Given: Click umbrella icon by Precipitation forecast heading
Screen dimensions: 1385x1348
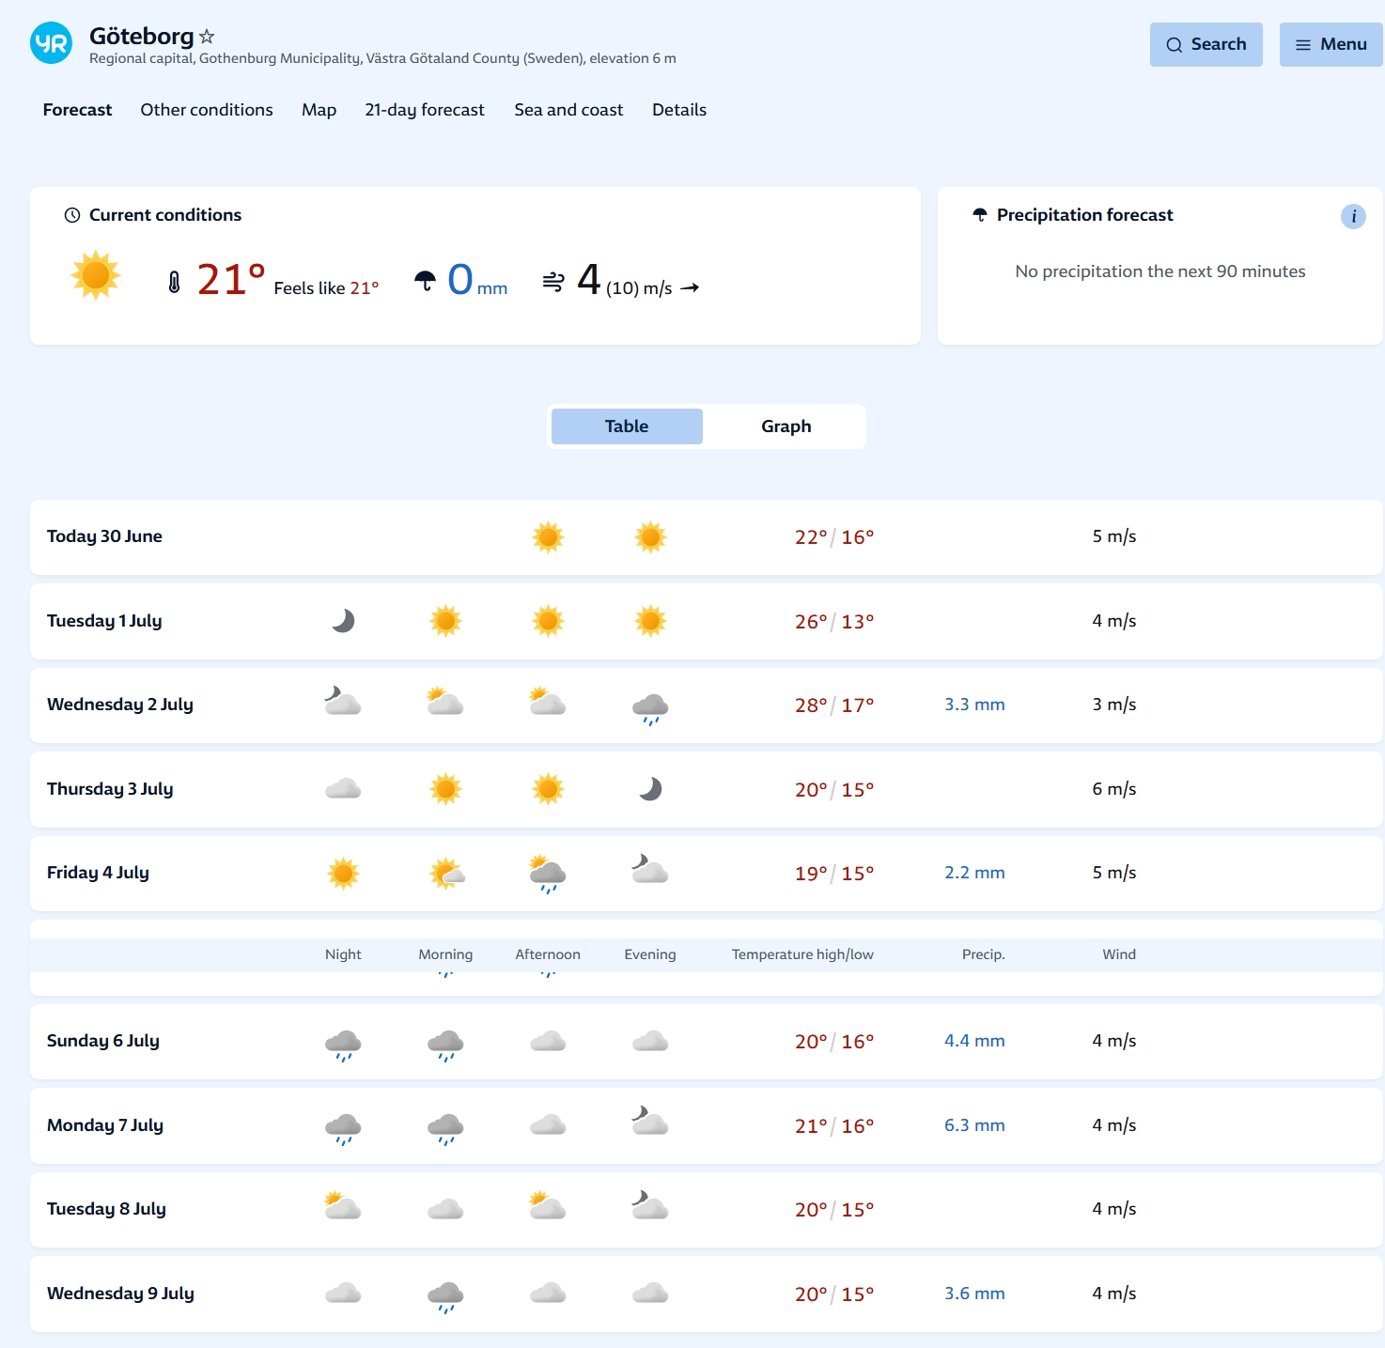Looking at the screenshot, I should coord(980,215).
